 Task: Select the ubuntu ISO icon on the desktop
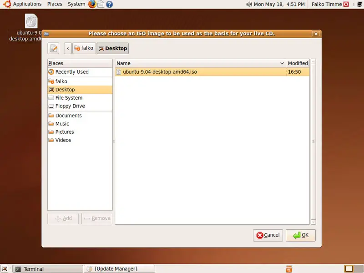coord(31,21)
